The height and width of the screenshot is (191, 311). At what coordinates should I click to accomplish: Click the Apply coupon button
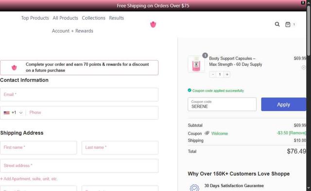coord(284,104)
